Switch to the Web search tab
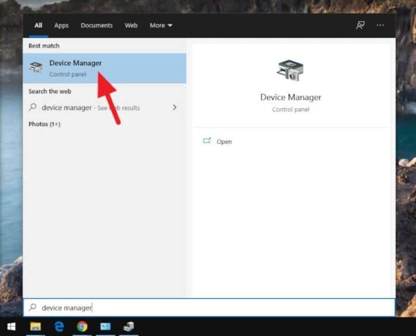This screenshot has width=416, height=336. pyautogui.click(x=131, y=26)
